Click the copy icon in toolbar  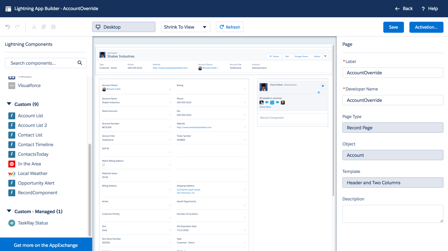[x=44, y=27]
